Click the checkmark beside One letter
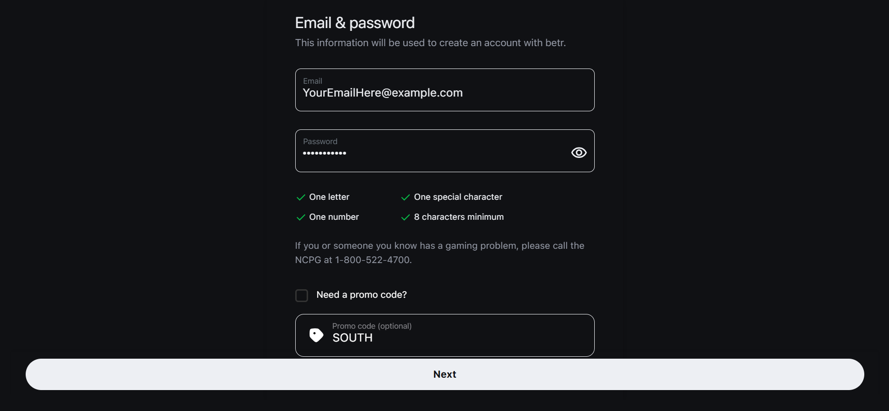The image size is (889, 411). click(300, 197)
